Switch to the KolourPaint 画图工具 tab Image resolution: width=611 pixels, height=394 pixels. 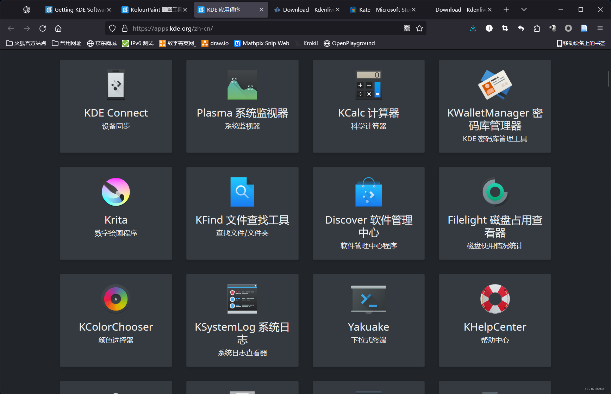(151, 10)
